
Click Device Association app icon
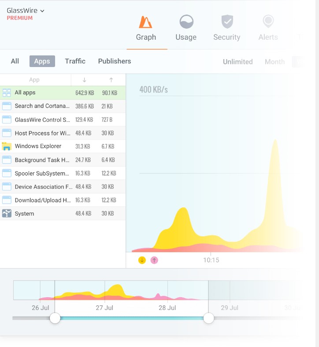click(x=7, y=187)
